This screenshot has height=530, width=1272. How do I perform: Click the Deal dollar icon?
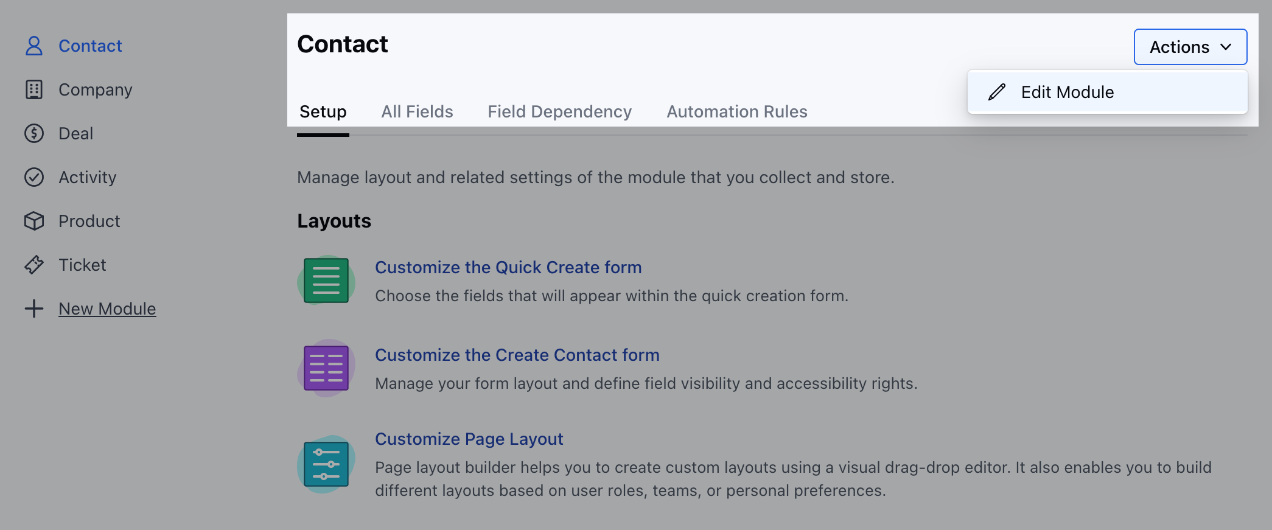click(34, 133)
